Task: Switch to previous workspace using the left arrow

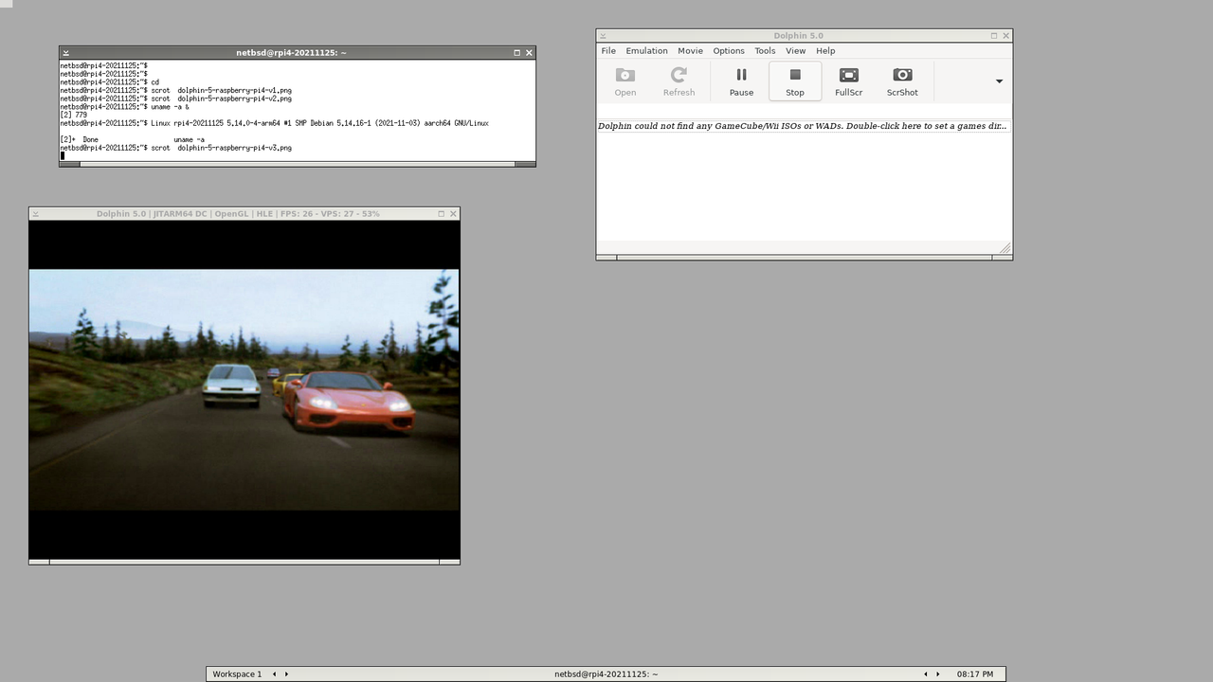Action: click(275, 674)
